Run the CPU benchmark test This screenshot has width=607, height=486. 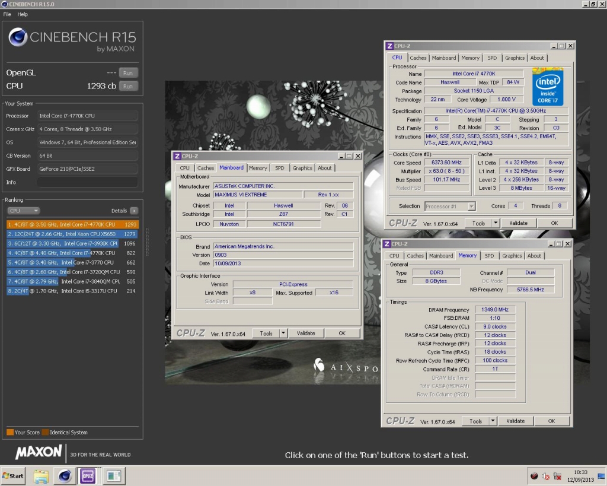pyautogui.click(x=128, y=86)
